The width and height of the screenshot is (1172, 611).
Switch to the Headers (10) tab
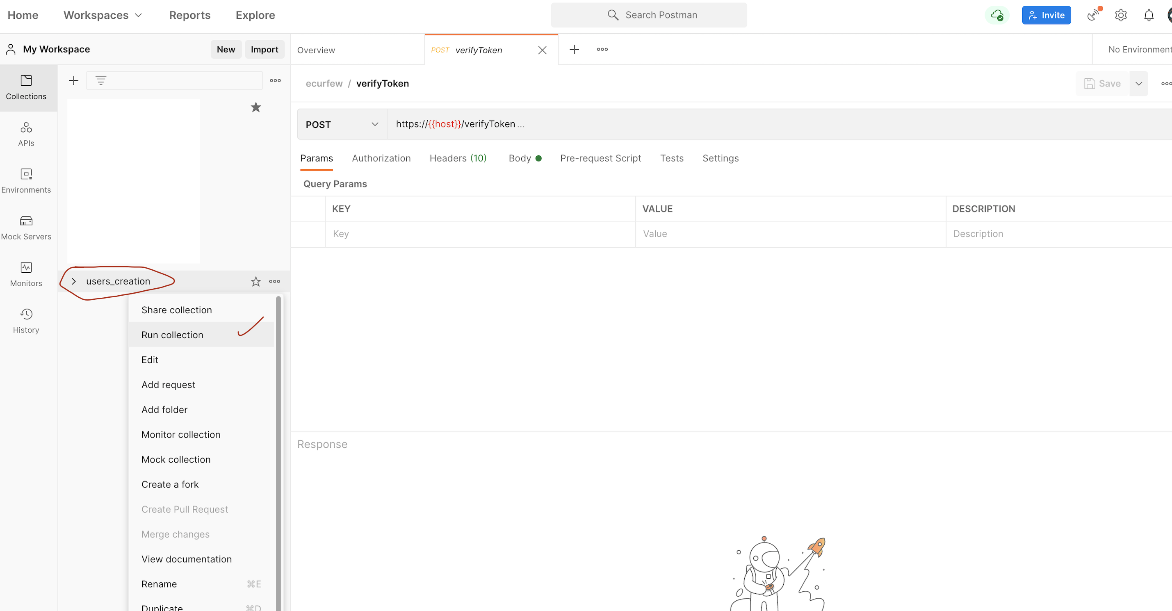pos(458,158)
